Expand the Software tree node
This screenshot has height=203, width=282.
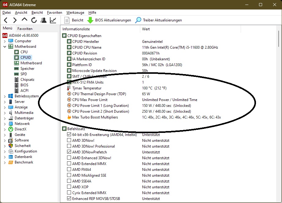(x=5, y=141)
